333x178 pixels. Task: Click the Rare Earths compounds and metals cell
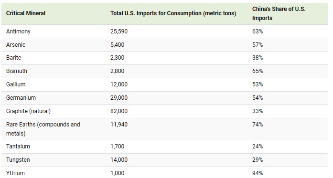tap(43, 129)
